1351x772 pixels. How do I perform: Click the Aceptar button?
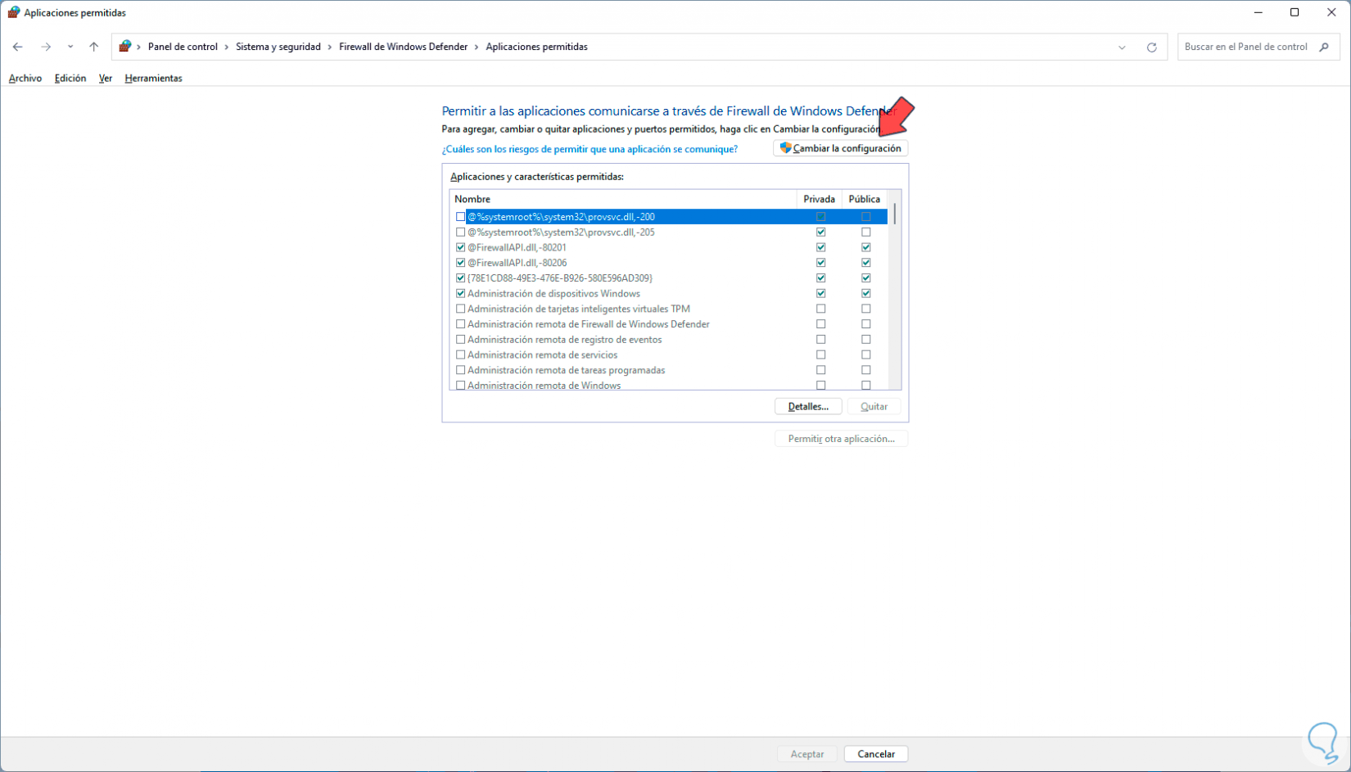click(807, 754)
